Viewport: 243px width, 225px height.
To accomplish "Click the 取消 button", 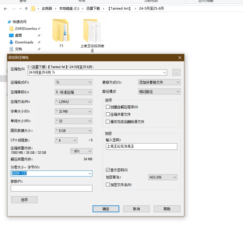I will [x=136, y=209].
